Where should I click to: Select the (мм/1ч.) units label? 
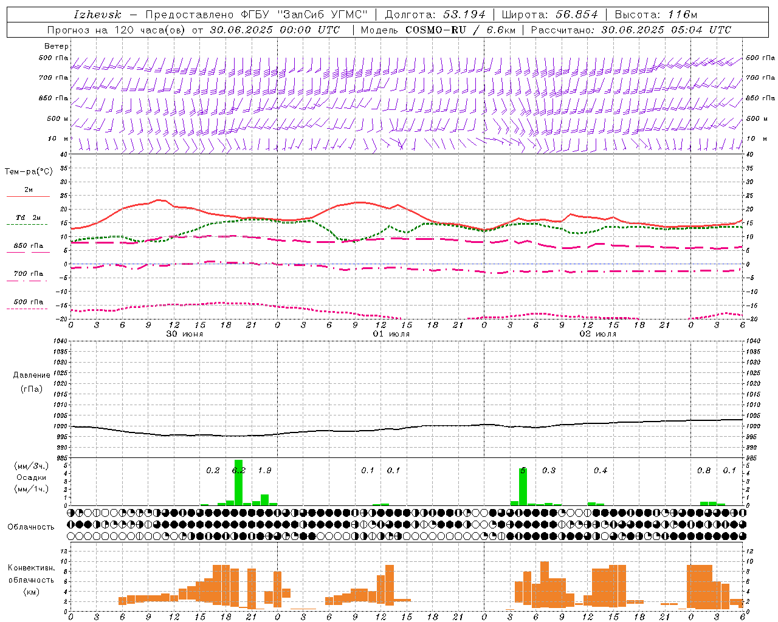coord(32,488)
